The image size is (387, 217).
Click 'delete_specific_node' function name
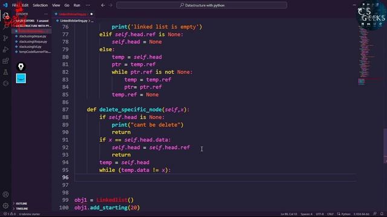[x=131, y=110]
